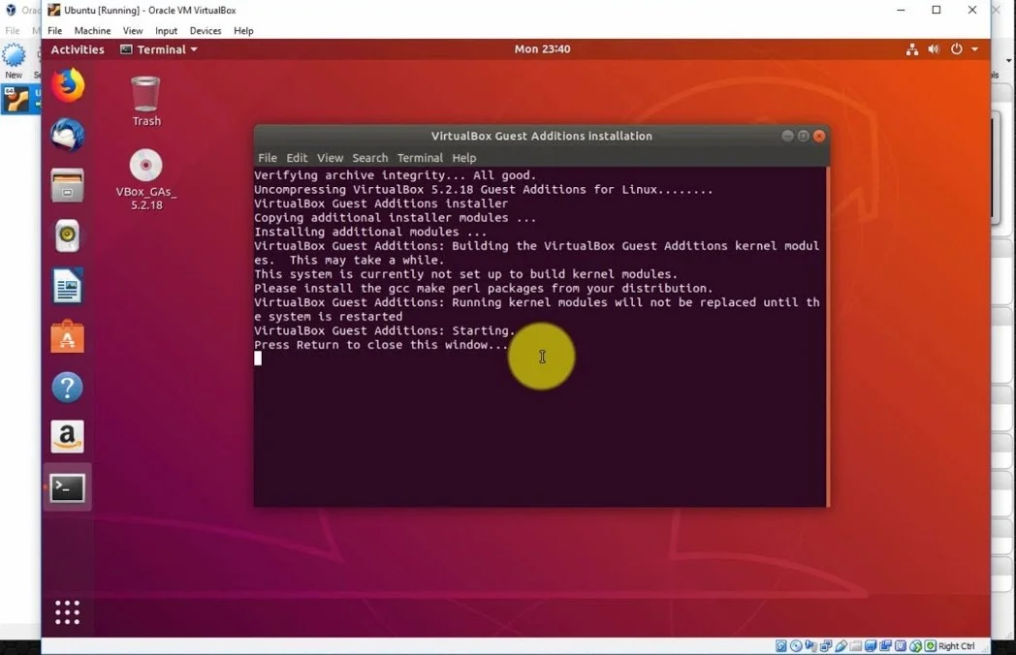Screen dimensions: 1016x655
Task: Click the terminal cursor prompt line
Action: (x=258, y=359)
